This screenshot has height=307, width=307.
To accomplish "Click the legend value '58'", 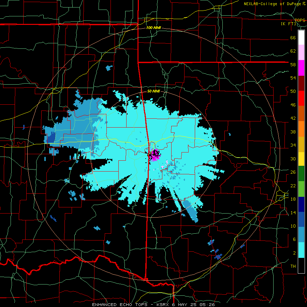I will [293, 64].
